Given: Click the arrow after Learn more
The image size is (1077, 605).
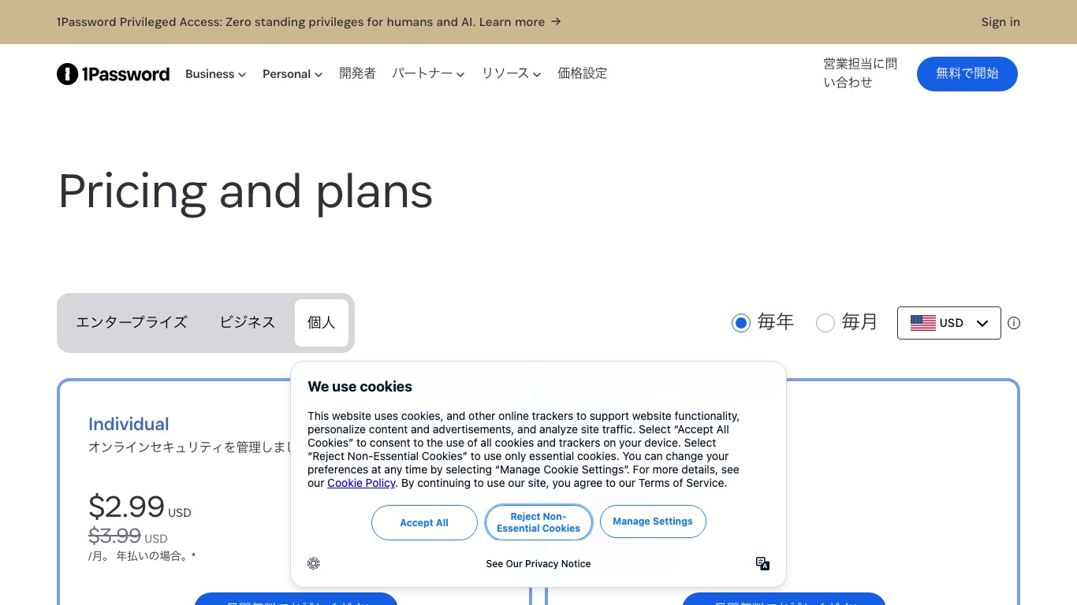Looking at the screenshot, I should click(x=556, y=21).
